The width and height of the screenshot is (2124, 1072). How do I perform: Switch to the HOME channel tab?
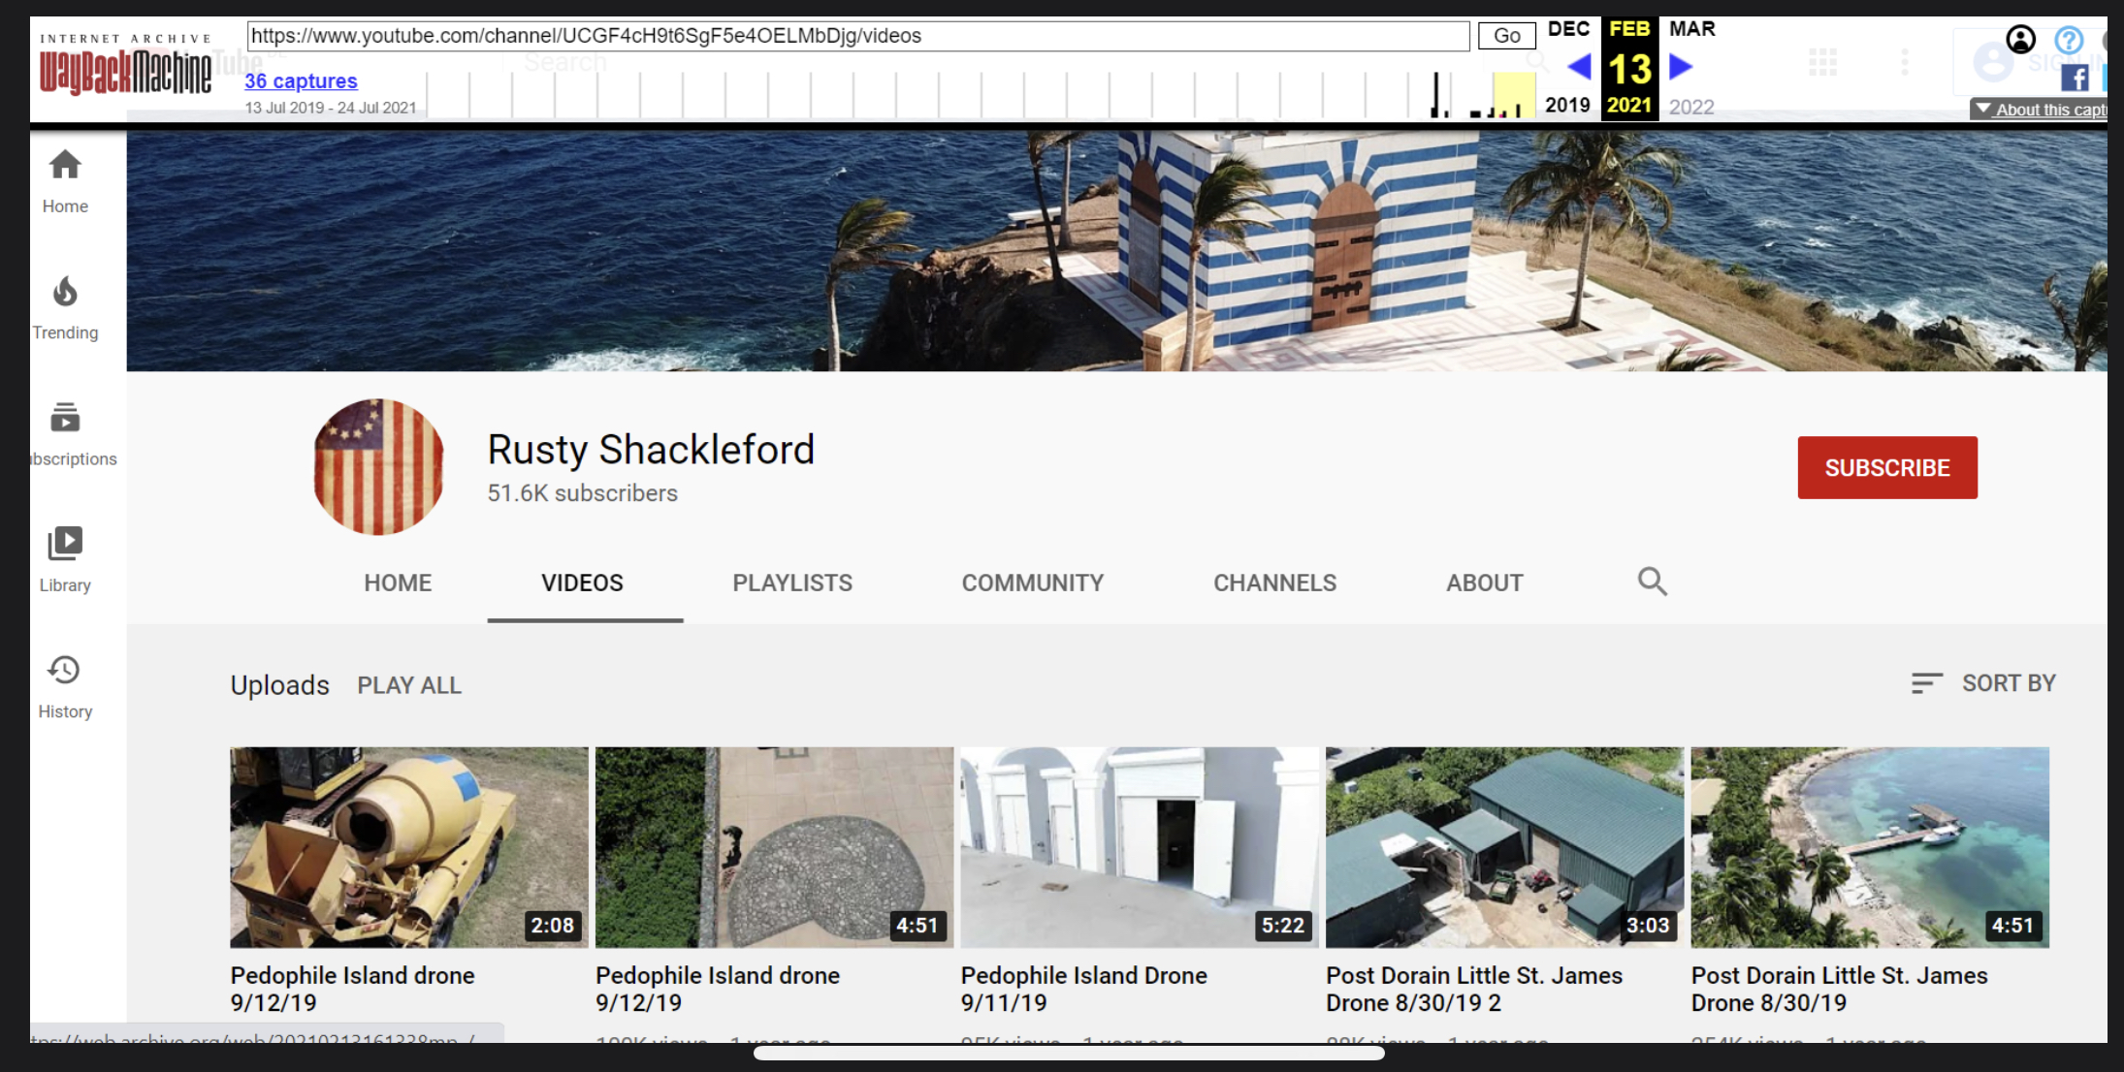[398, 583]
